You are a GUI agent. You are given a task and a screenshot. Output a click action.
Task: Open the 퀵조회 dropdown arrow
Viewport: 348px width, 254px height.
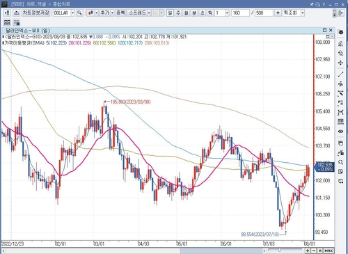[x=303, y=13]
